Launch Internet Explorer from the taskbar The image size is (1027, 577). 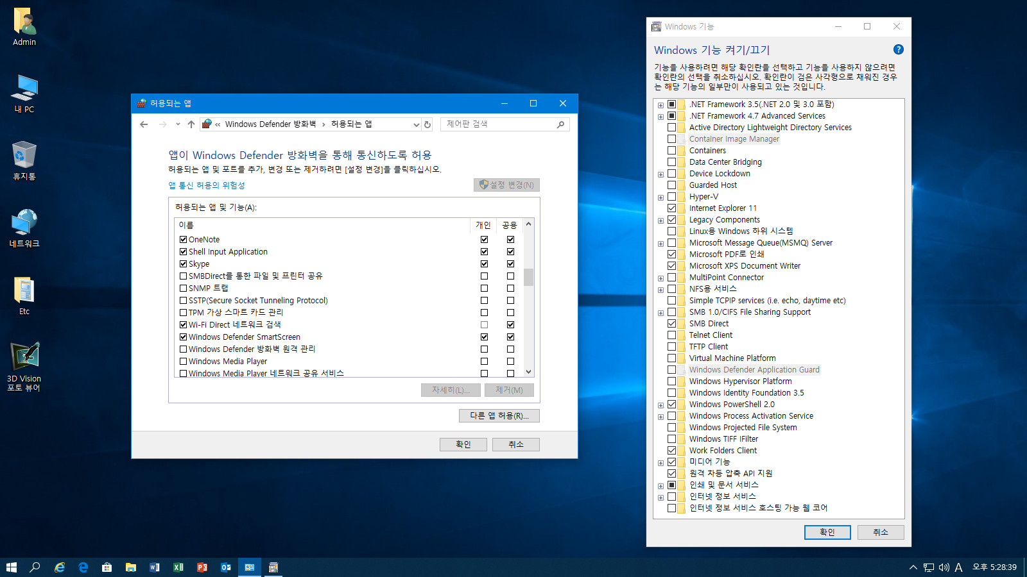pyautogui.click(x=60, y=567)
